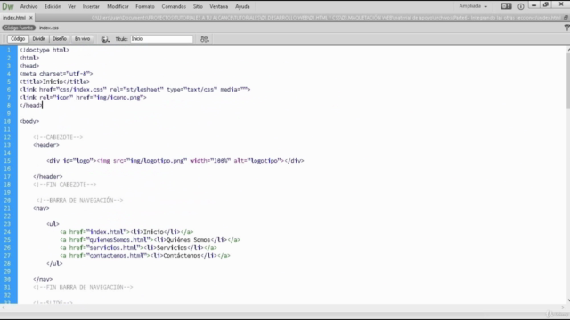The image size is (570, 320).
Task: Click the </ul> closing tag
Action: click(x=54, y=264)
